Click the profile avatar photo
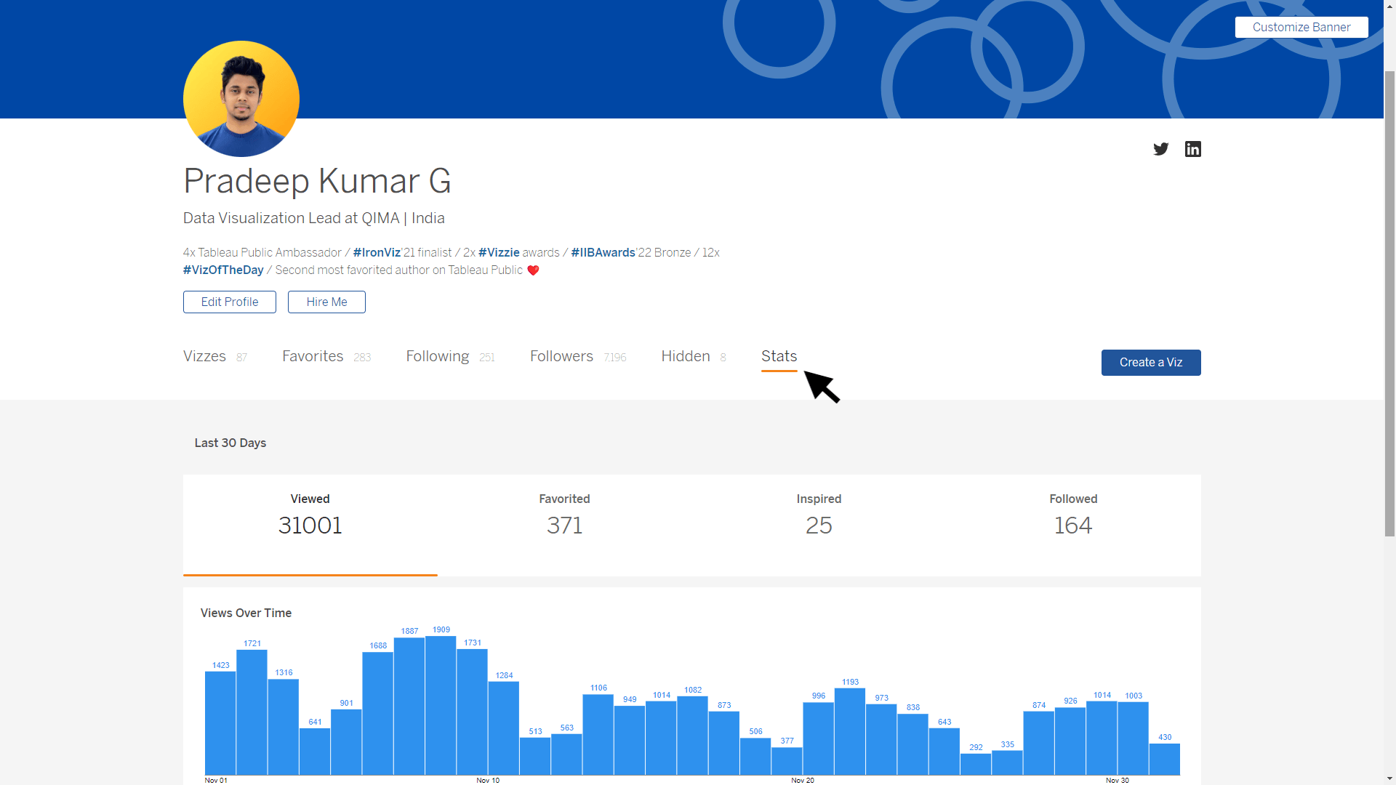 coord(241,99)
